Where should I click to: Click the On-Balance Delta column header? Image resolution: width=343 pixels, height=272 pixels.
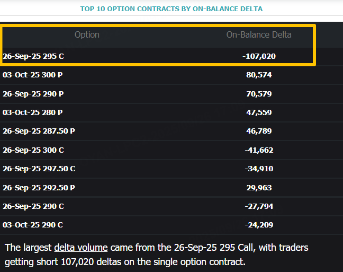click(259, 35)
